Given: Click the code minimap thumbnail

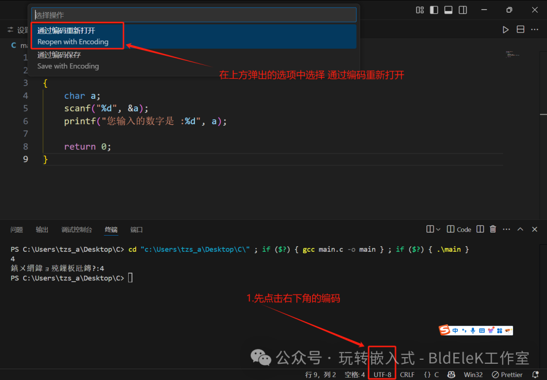Looking at the screenshot, I should [513, 54].
